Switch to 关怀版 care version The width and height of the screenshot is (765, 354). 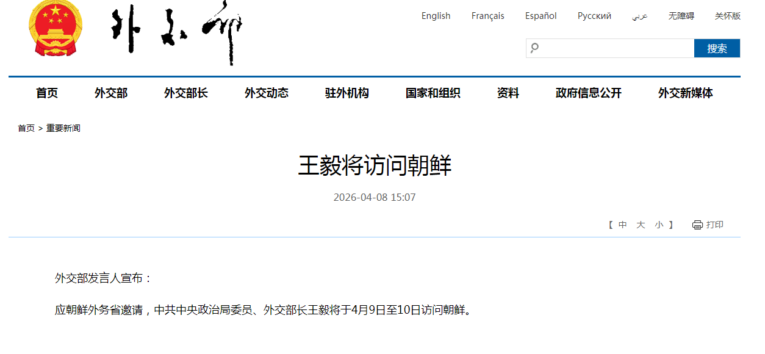[x=727, y=16]
